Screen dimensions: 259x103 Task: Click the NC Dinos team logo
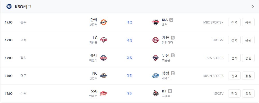tap(104, 76)
